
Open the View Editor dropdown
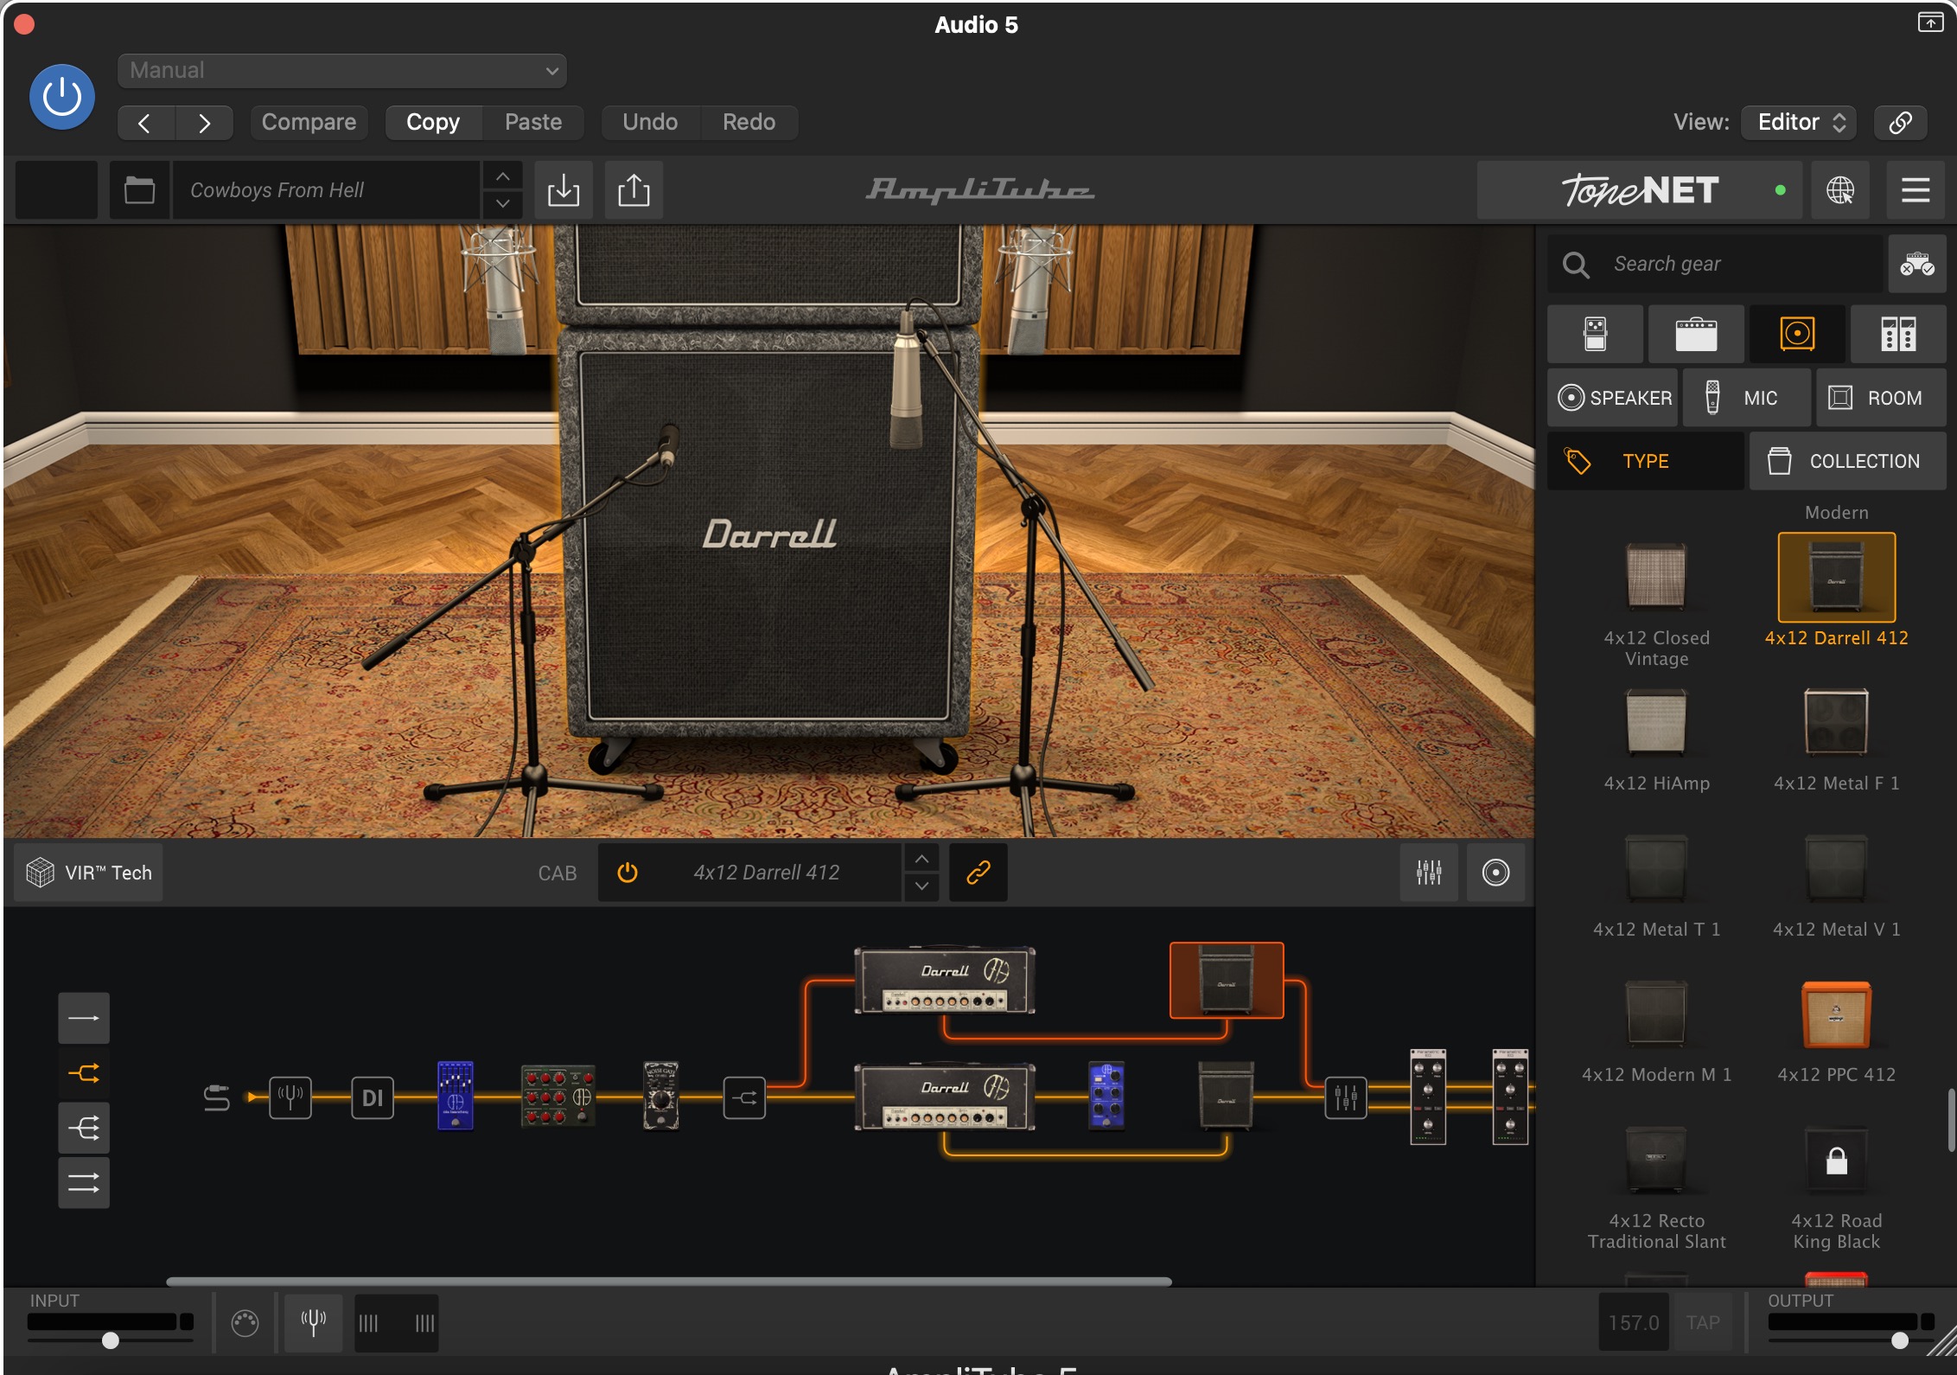(x=1801, y=122)
